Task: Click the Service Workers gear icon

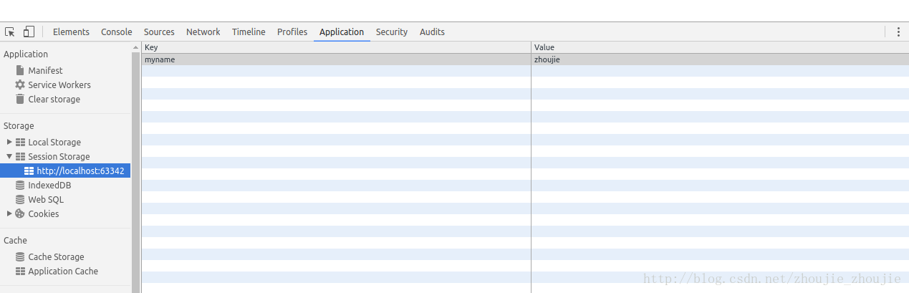Action: [20, 85]
